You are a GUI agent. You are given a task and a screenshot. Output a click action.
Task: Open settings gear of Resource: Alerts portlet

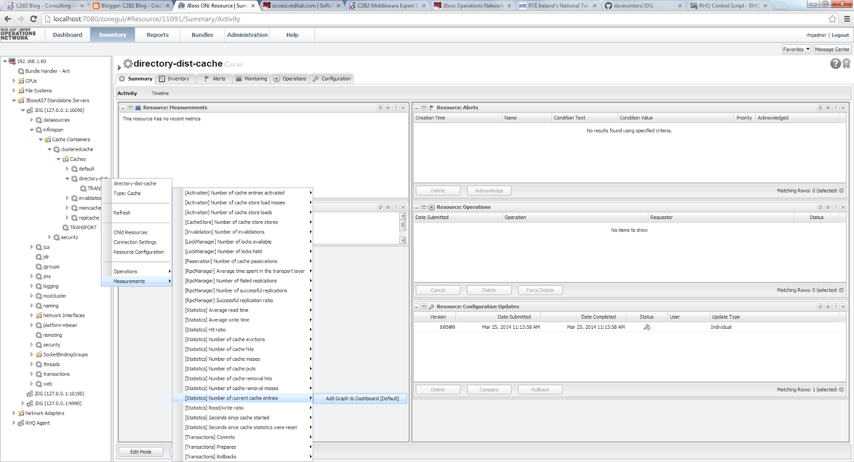(828, 108)
